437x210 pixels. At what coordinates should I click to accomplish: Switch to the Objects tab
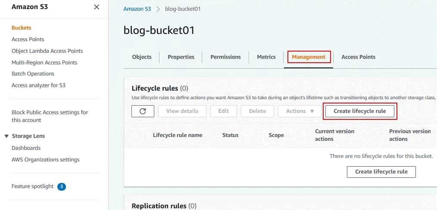(142, 57)
